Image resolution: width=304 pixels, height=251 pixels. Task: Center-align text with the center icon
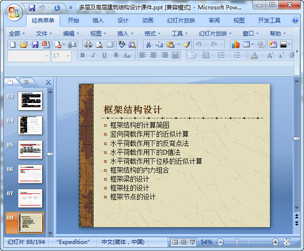pyautogui.click(x=153, y=55)
